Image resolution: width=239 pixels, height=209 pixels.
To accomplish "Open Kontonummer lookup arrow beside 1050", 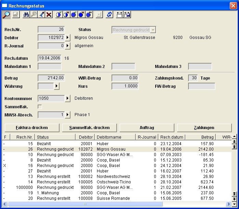I will click(x=67, y=98).
